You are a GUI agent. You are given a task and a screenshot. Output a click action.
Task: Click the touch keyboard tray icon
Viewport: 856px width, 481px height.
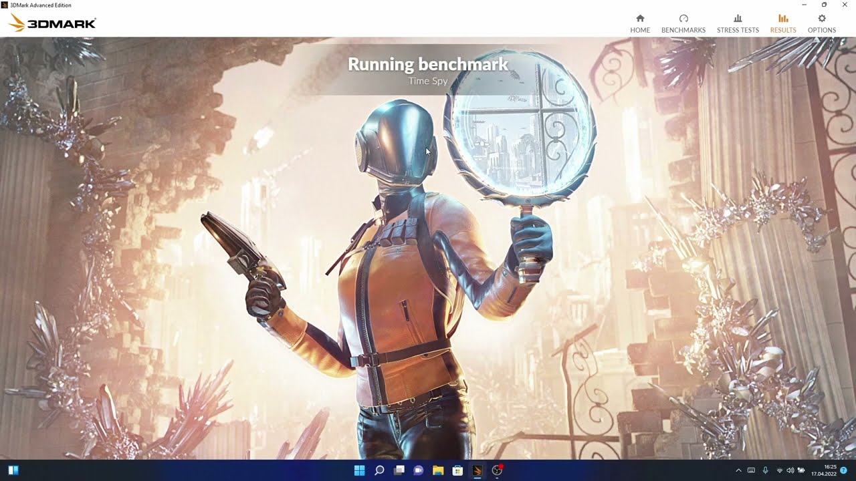click(752, 470)
